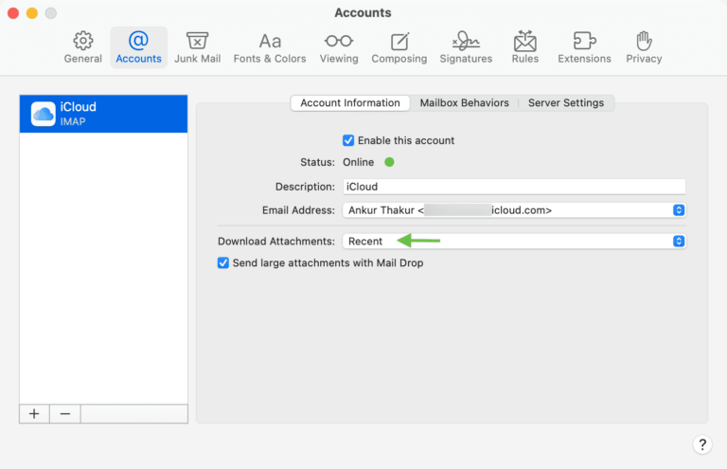Switch to the Server Settings tab
Image resolution: width=727 pixels, height=469 pixels.
tap(566, 103)
